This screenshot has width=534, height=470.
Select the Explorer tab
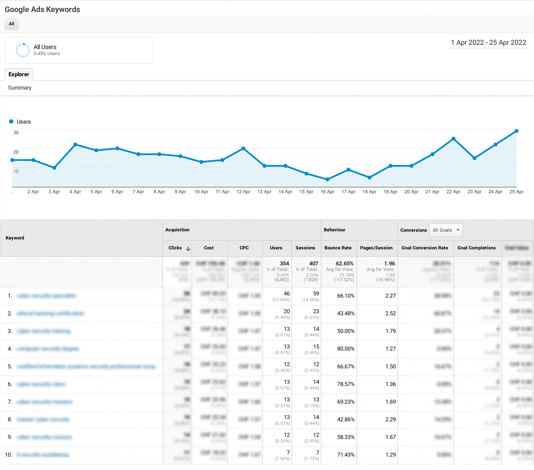(x=19, y=74)
